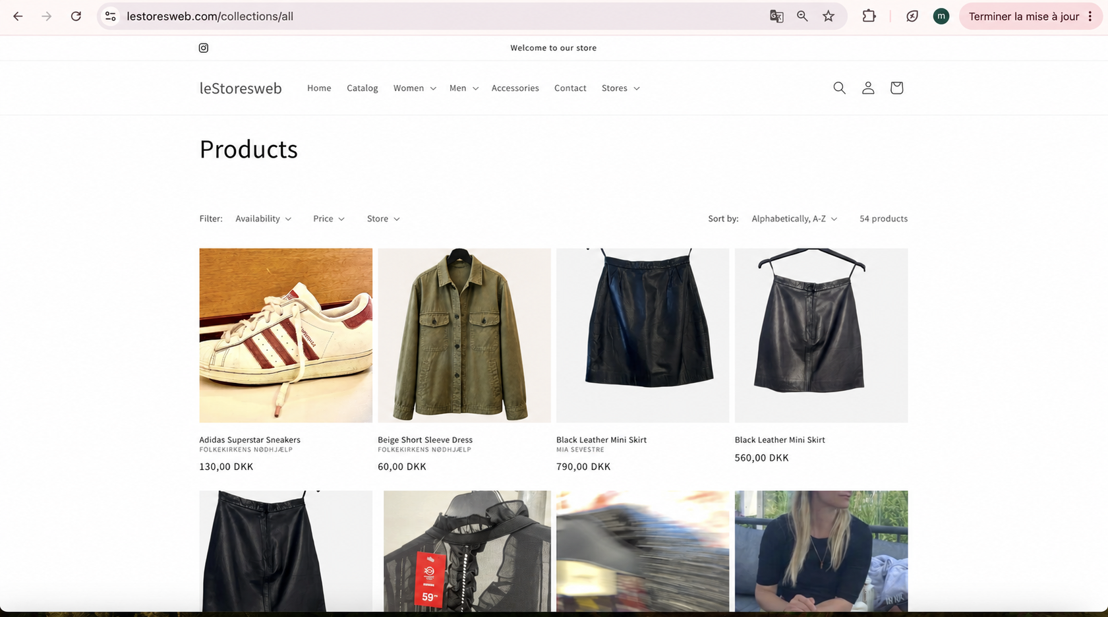This screenshot has width=1108, height=617.
Task: Click the olive green jacket product image
Action: 464,336
